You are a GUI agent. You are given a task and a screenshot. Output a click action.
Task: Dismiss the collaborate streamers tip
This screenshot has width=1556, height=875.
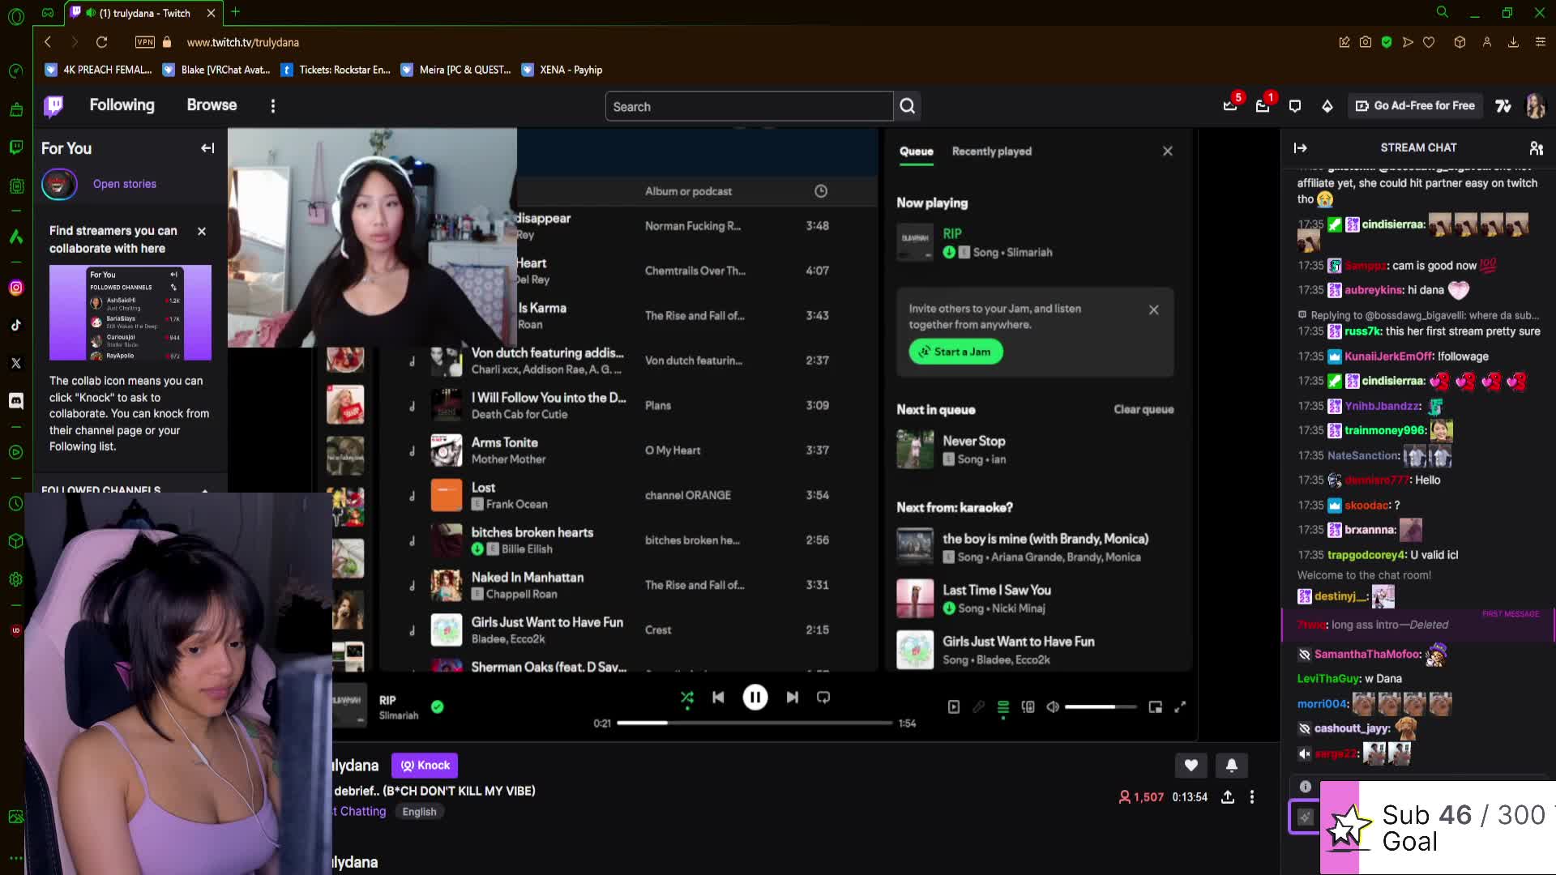(202, 231)
